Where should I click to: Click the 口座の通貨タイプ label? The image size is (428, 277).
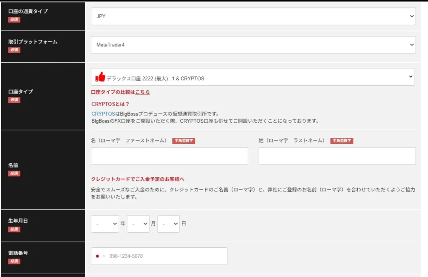point(28,11)
